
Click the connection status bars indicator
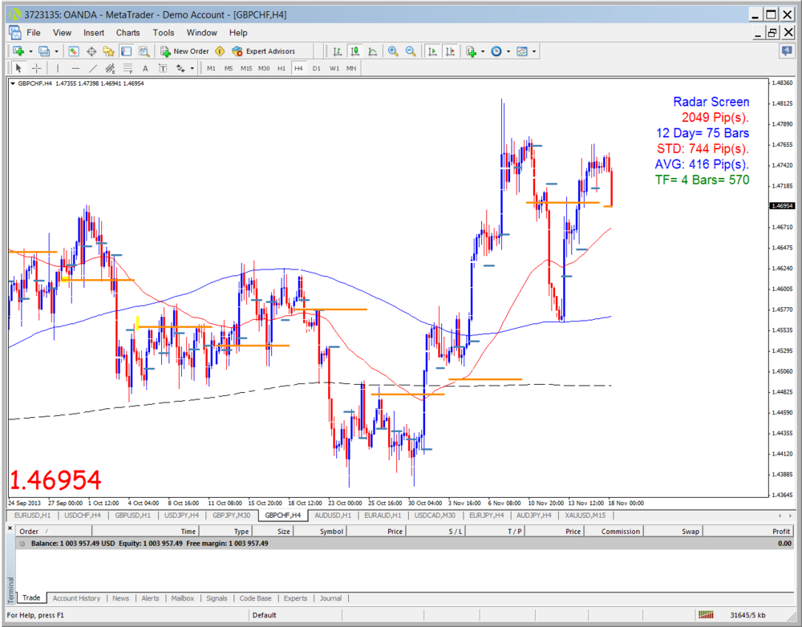tap(706, 615)
